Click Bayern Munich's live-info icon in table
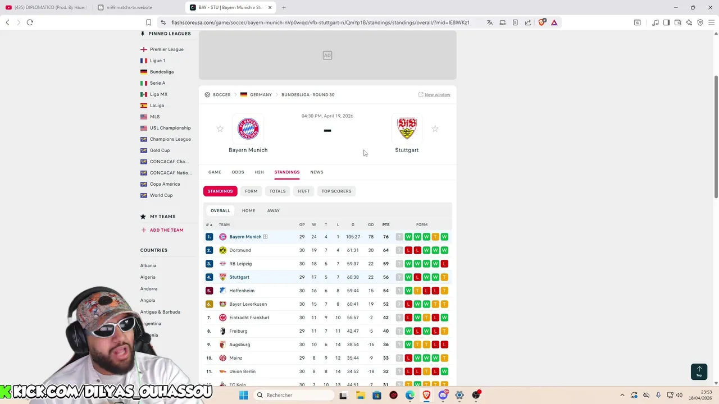 265,237
